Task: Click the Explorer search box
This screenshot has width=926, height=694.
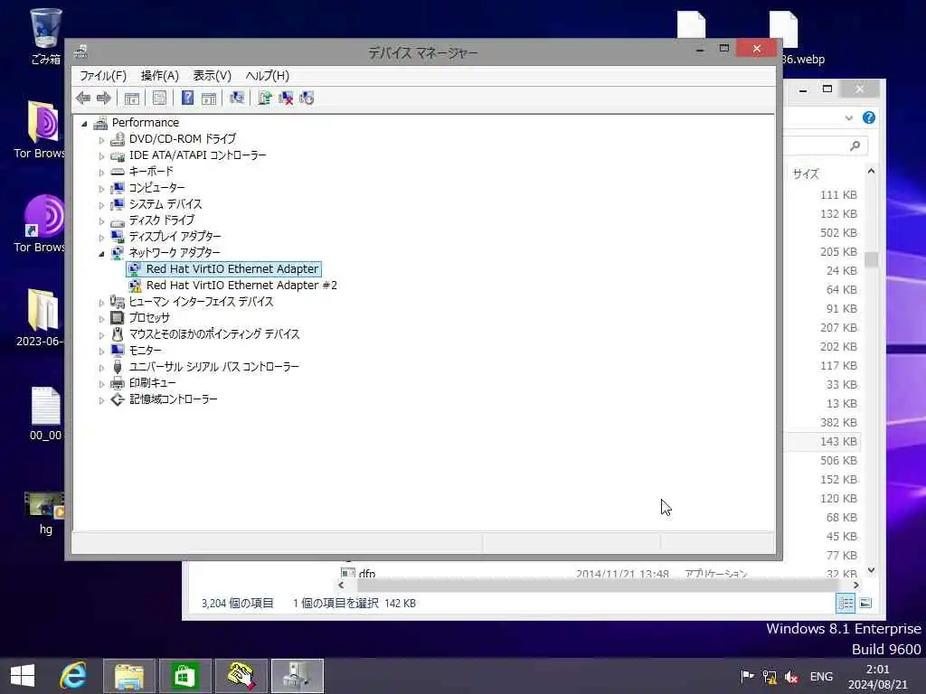Action: click(x=826, y=145)
